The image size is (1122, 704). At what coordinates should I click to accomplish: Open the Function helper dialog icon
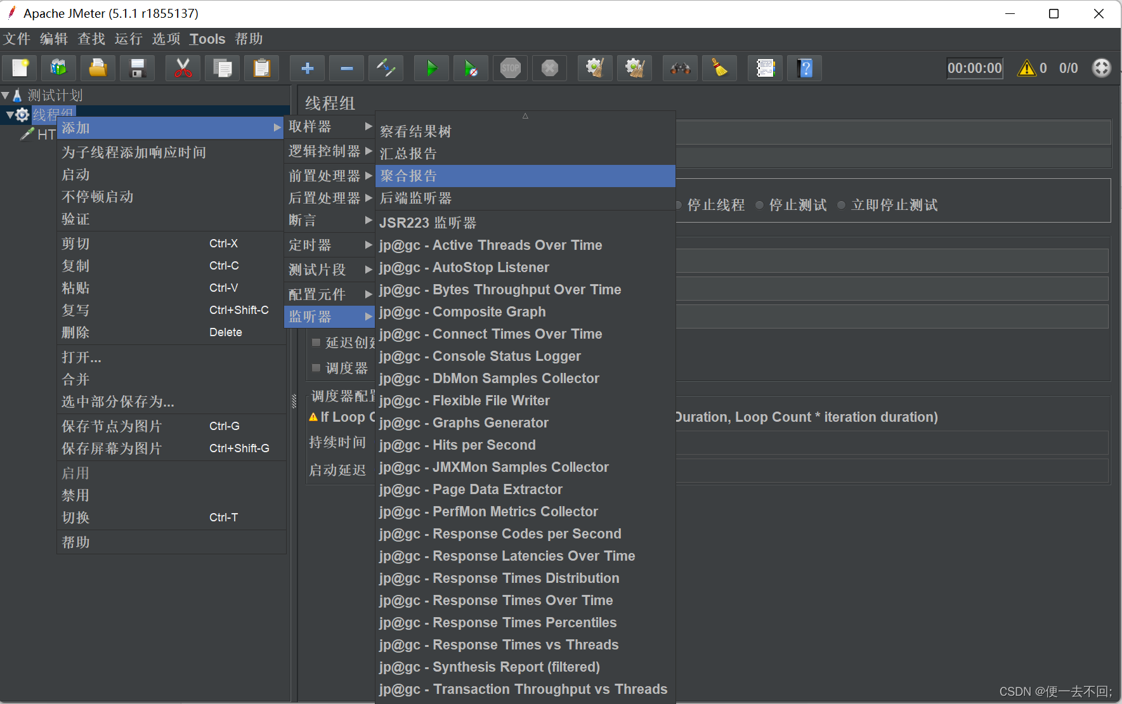coord(765,68)
